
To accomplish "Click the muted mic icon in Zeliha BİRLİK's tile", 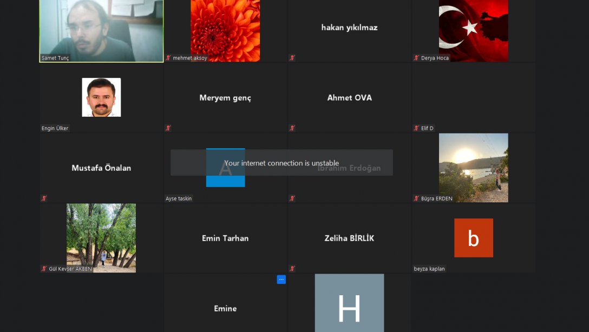I will point(292,269).
